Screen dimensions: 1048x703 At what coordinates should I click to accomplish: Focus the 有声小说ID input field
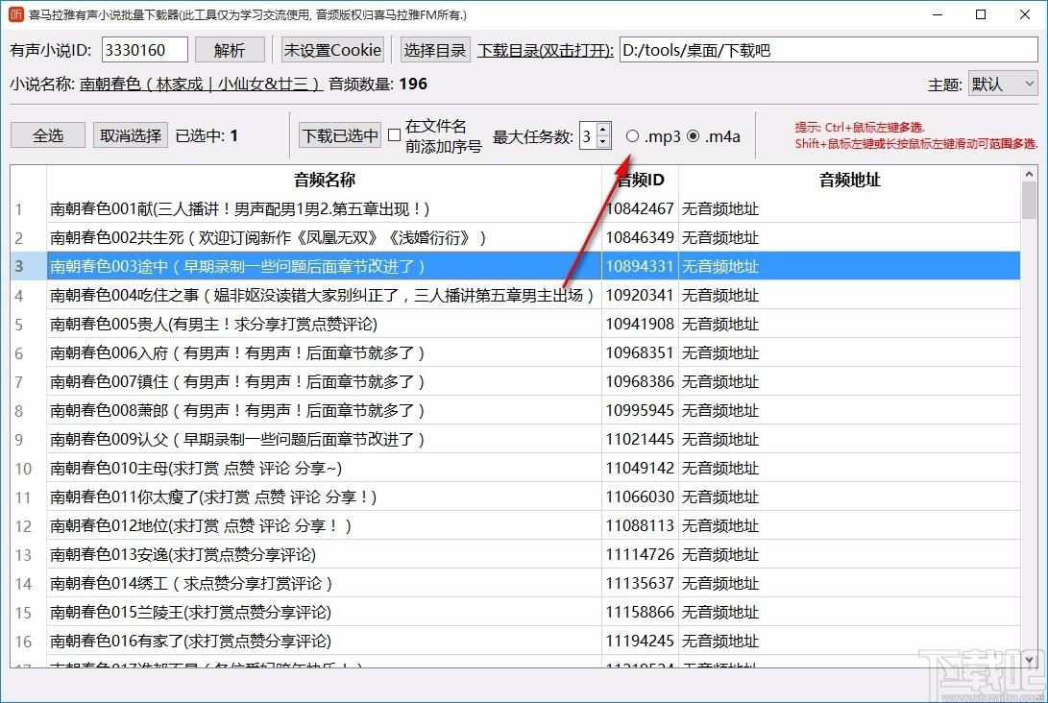click(x=144, y=50)
